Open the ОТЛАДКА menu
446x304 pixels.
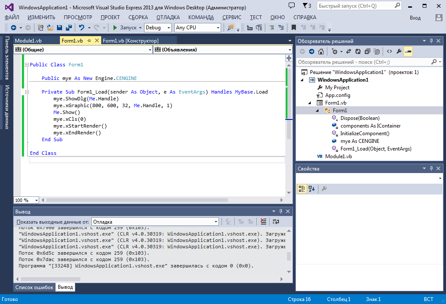pos(168,17)
